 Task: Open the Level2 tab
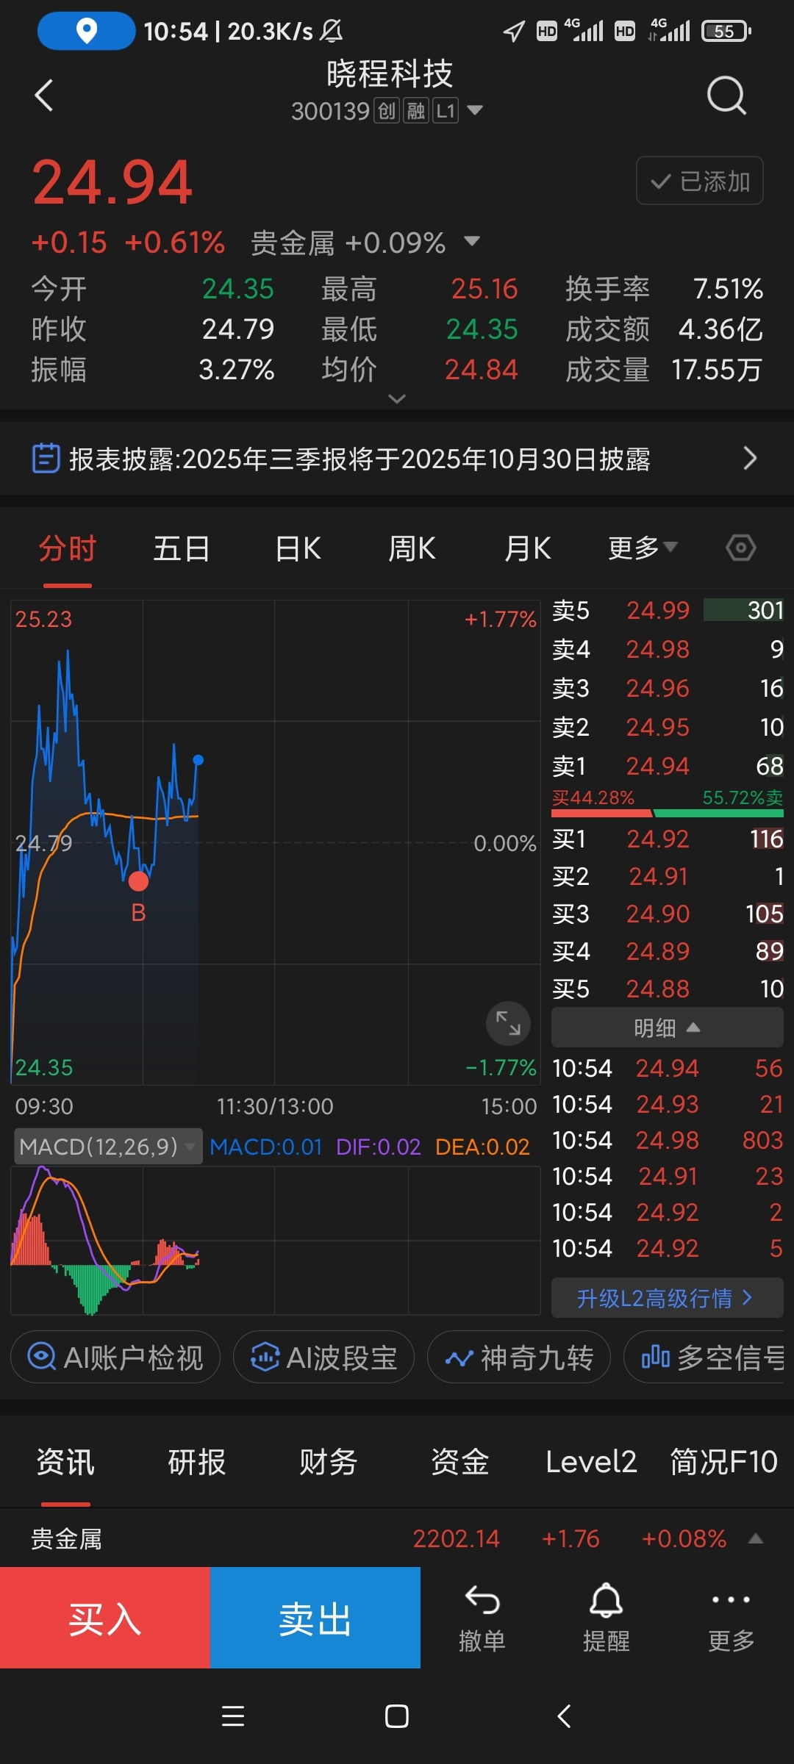click(x=591, y=1462)
